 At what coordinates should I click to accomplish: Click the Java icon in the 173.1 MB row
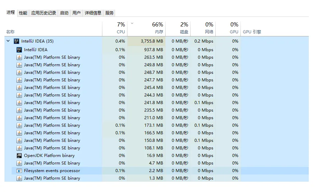pyautogui.click(x=19, y=125)
